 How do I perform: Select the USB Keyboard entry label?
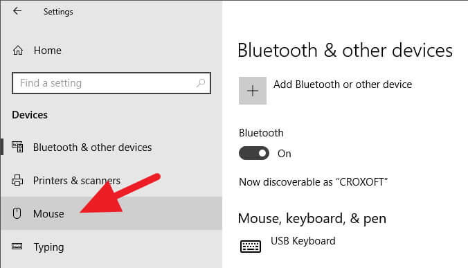(303, 241)
